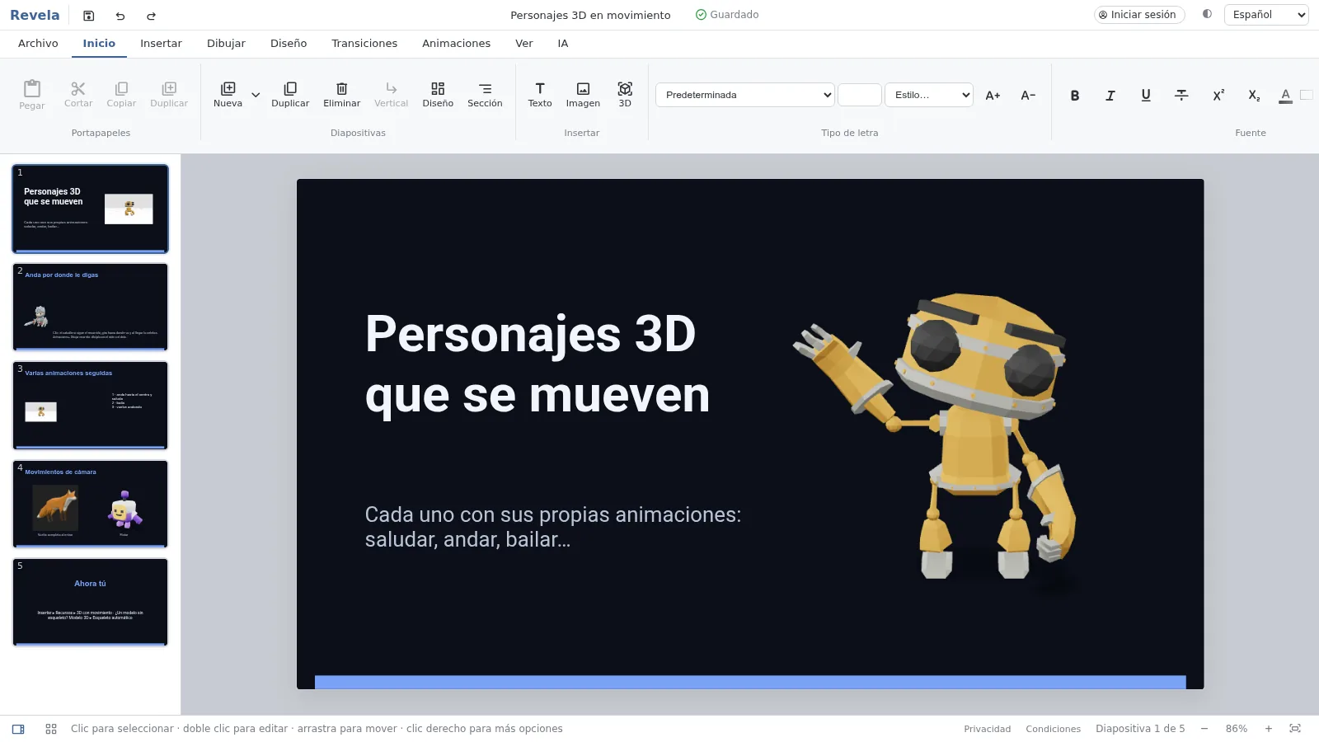Insert an Imagen

click(583, 95)
